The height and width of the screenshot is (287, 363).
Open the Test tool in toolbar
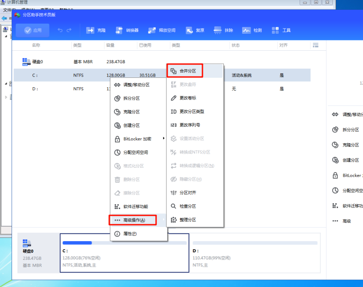(x=252, y=30)
